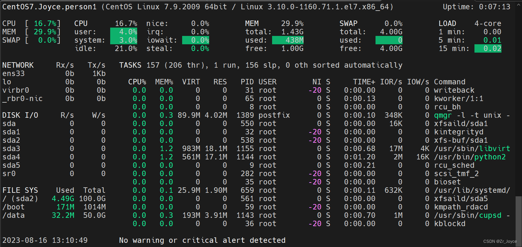The width and height of the screenshot is (522, 247).
Task: Click the kworker/1:1 process command
Action: click(x=459, y=98)
